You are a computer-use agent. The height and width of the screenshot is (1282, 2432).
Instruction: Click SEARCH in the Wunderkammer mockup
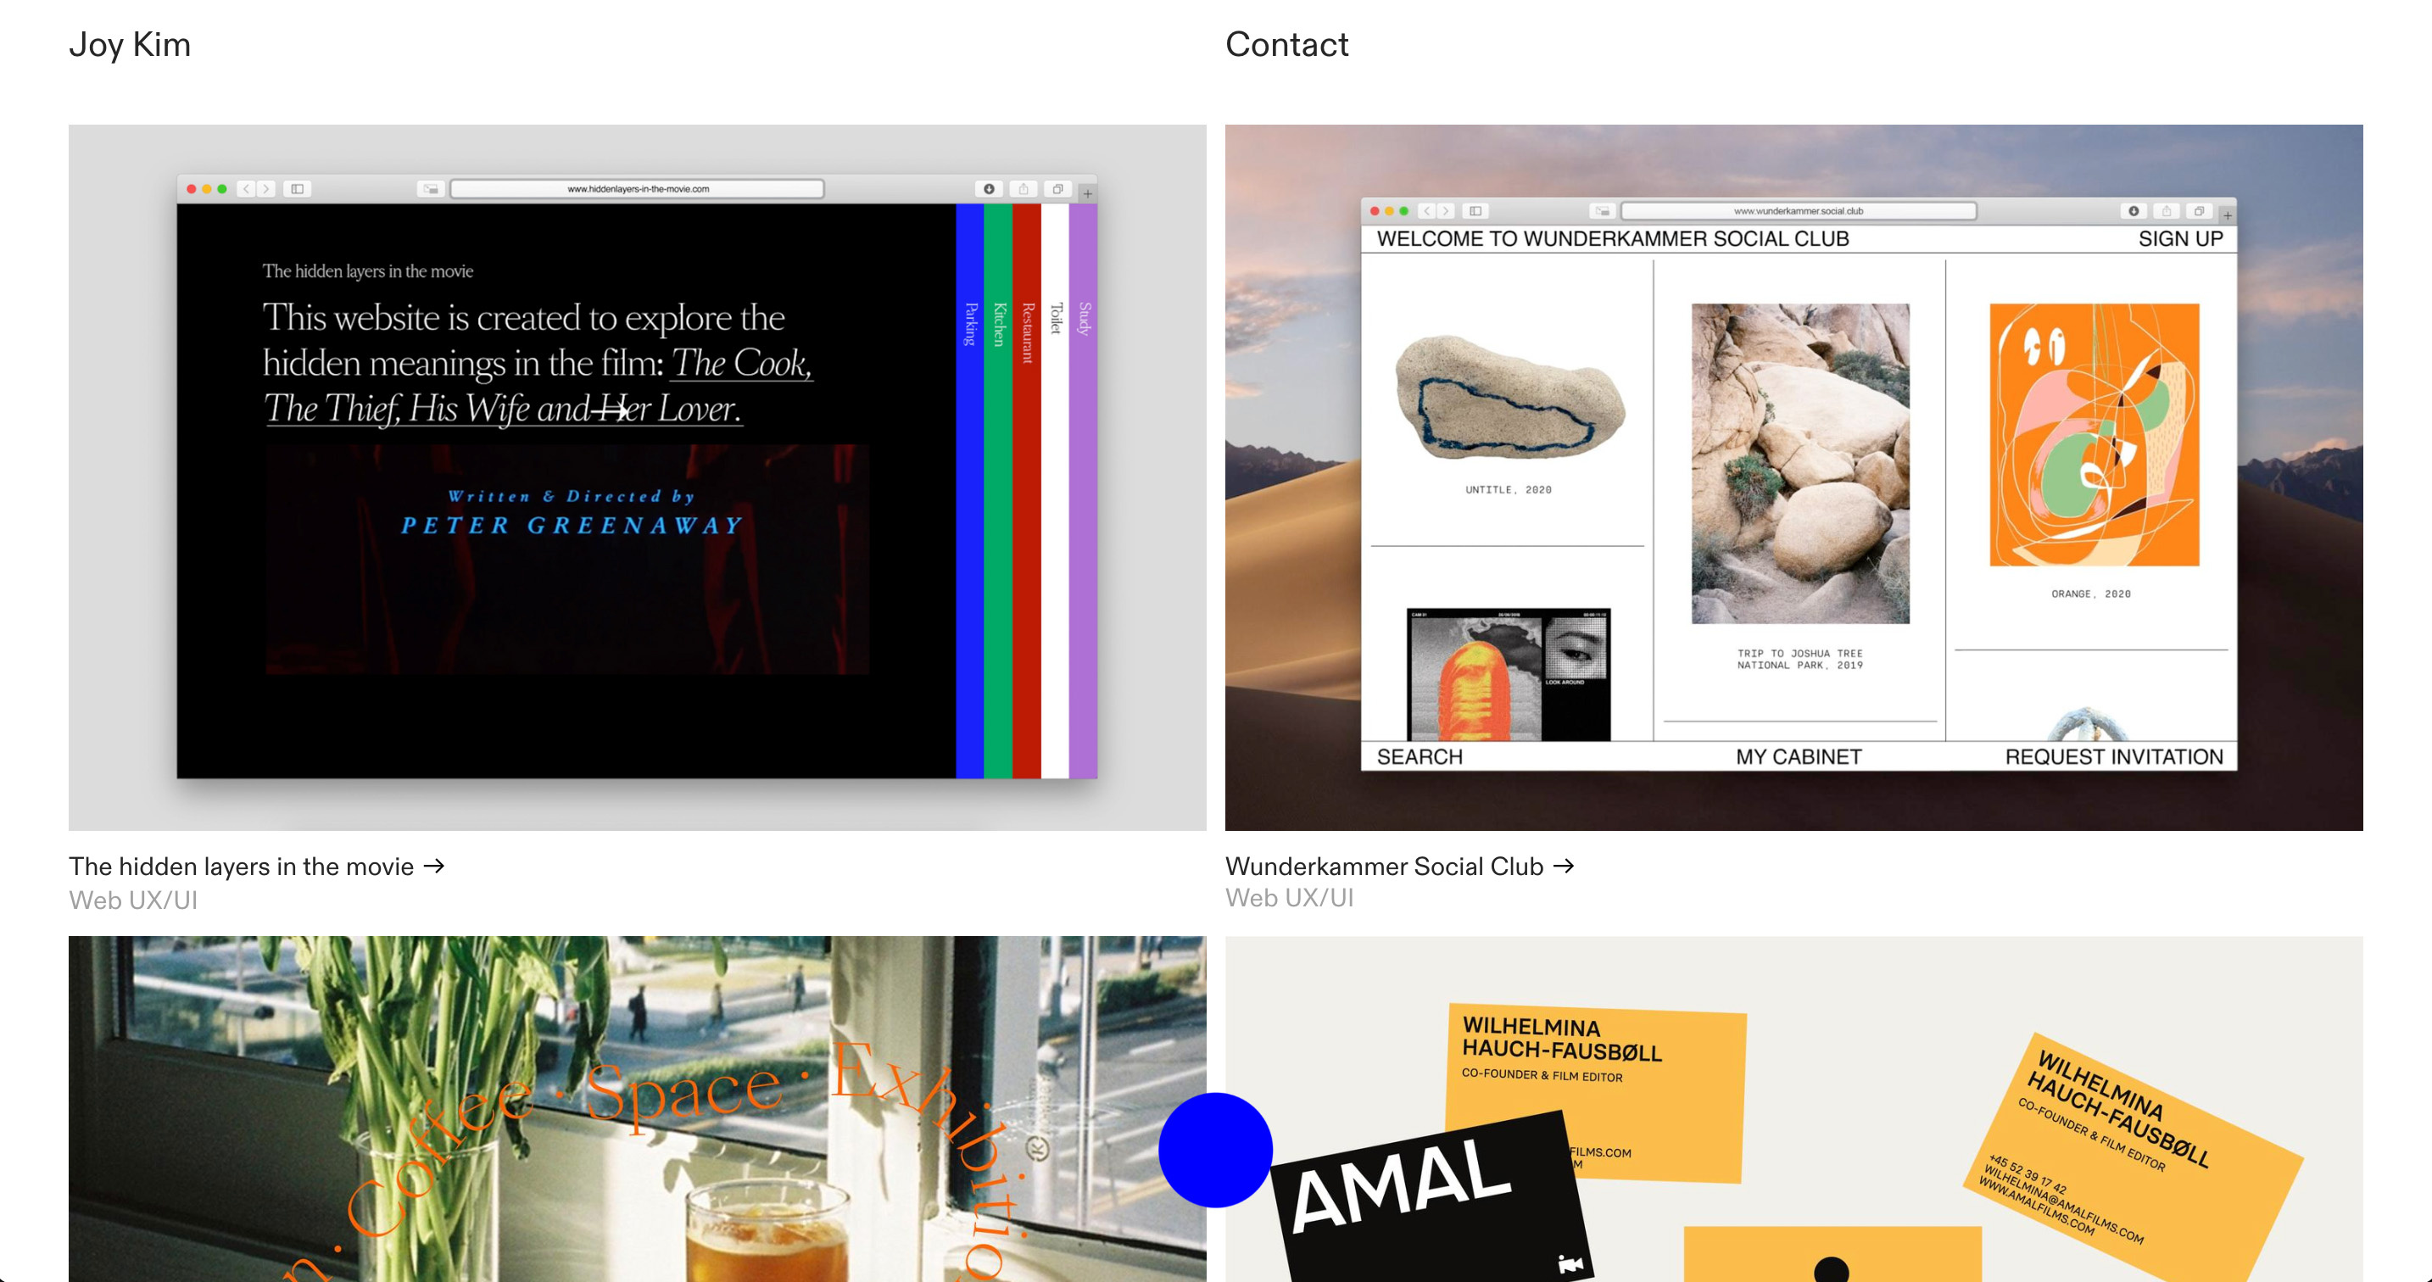point(1419,756)
